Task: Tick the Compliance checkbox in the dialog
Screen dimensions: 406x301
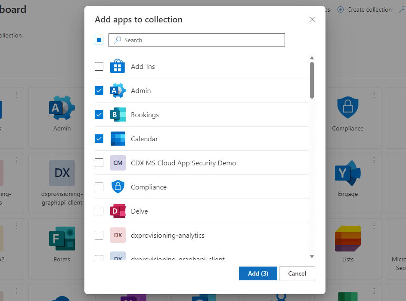Action: tap(99, 187)
